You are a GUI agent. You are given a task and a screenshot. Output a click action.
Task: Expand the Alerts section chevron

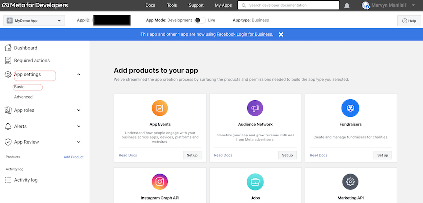79,126
